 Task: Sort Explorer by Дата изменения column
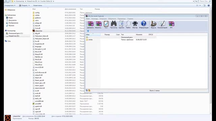tap(71, 9)
